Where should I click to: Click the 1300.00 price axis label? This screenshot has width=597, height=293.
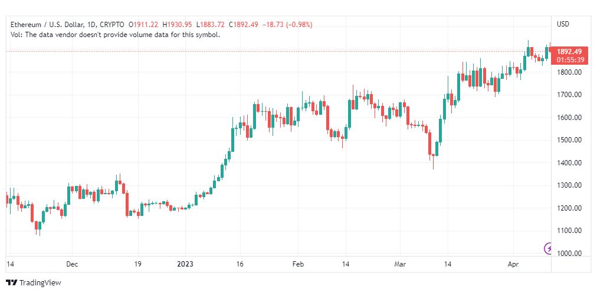click(x=569, y=185)
